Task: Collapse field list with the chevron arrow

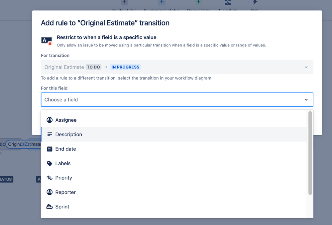Action: pos(306,100)
